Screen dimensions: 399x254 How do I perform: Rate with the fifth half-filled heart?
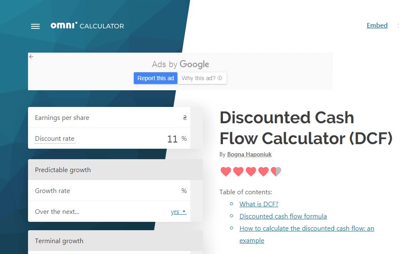[x=276, y=172]
